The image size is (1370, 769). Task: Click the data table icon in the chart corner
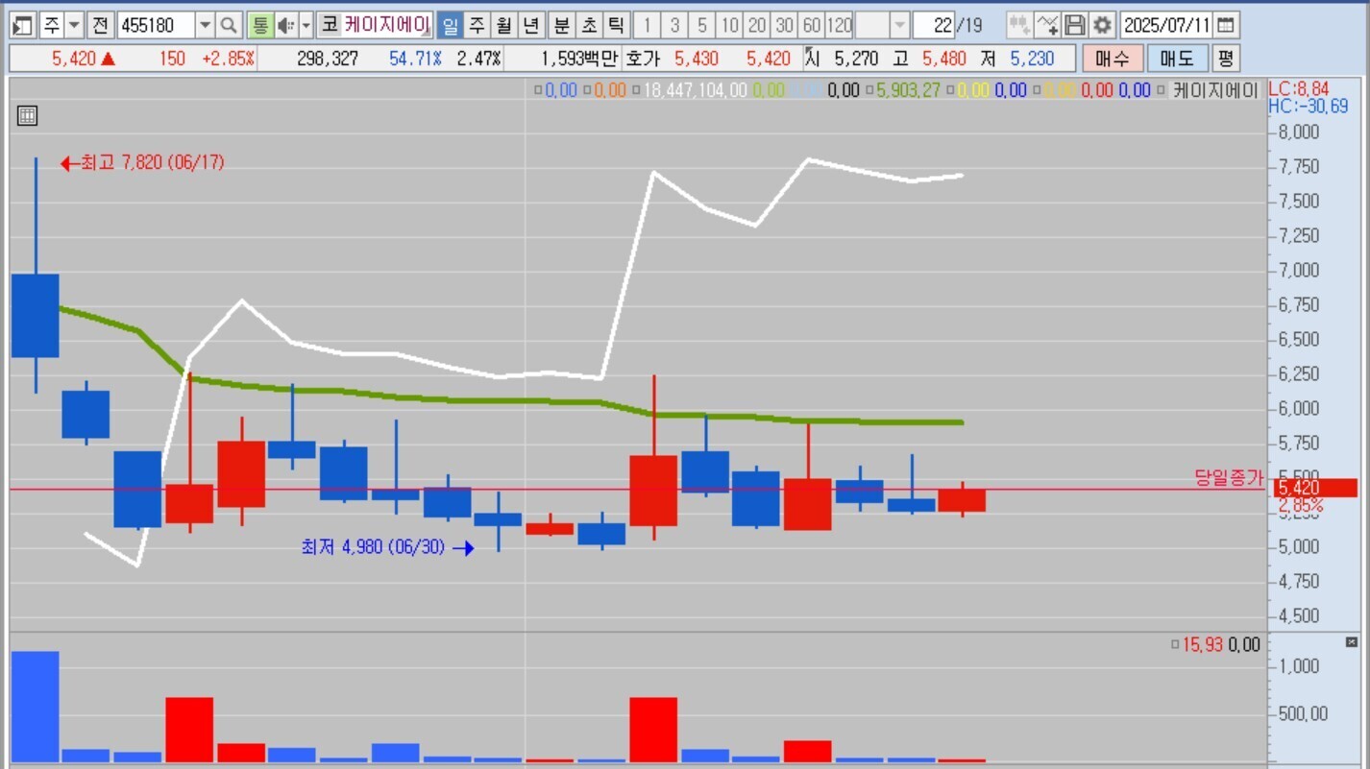pos(28,116)
